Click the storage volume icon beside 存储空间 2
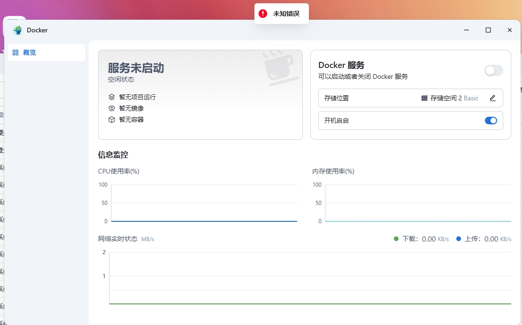 click(x=424, y=98)
